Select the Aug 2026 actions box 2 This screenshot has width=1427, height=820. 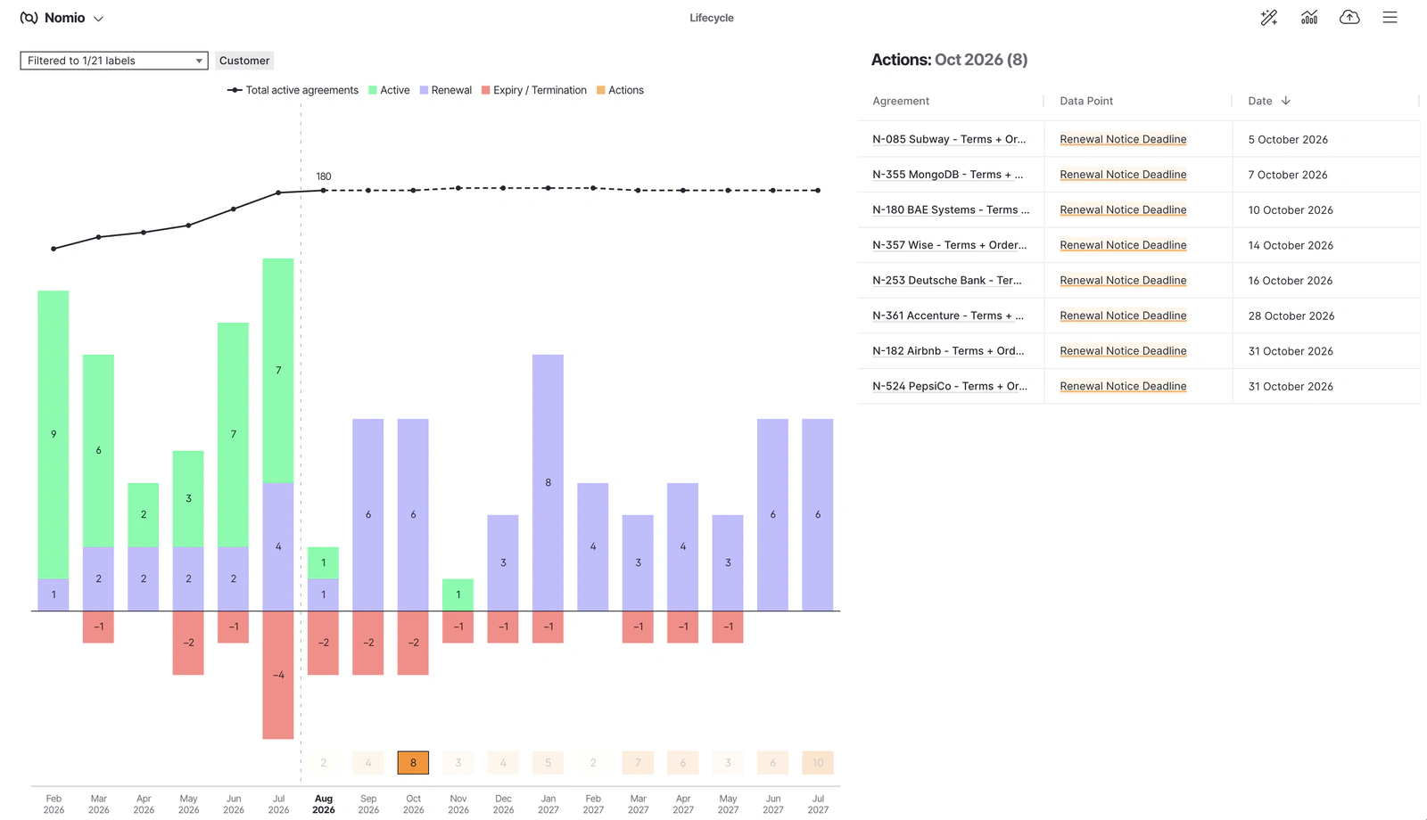324,763
